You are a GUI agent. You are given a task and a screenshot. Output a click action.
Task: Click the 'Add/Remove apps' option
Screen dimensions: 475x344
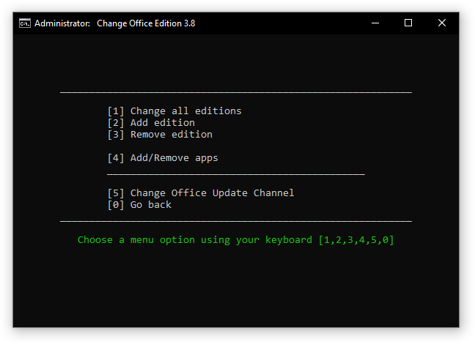pyautogui.click(x=174, y=158)
